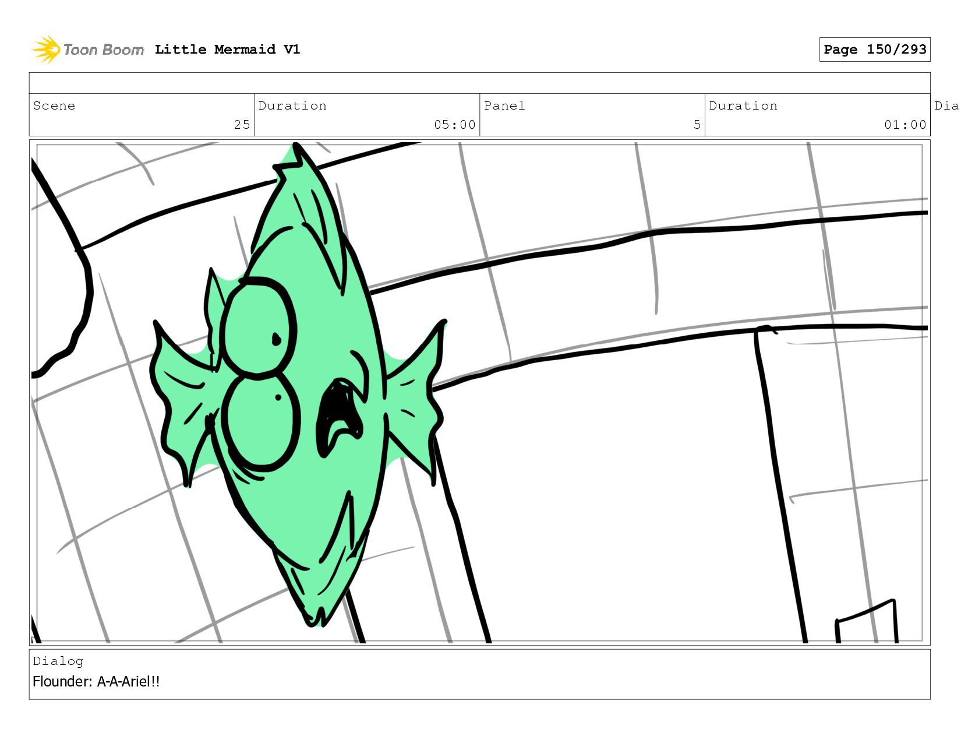Click the 'Dialog' field label
961x743 pixels.
click(x=58, y=661)
